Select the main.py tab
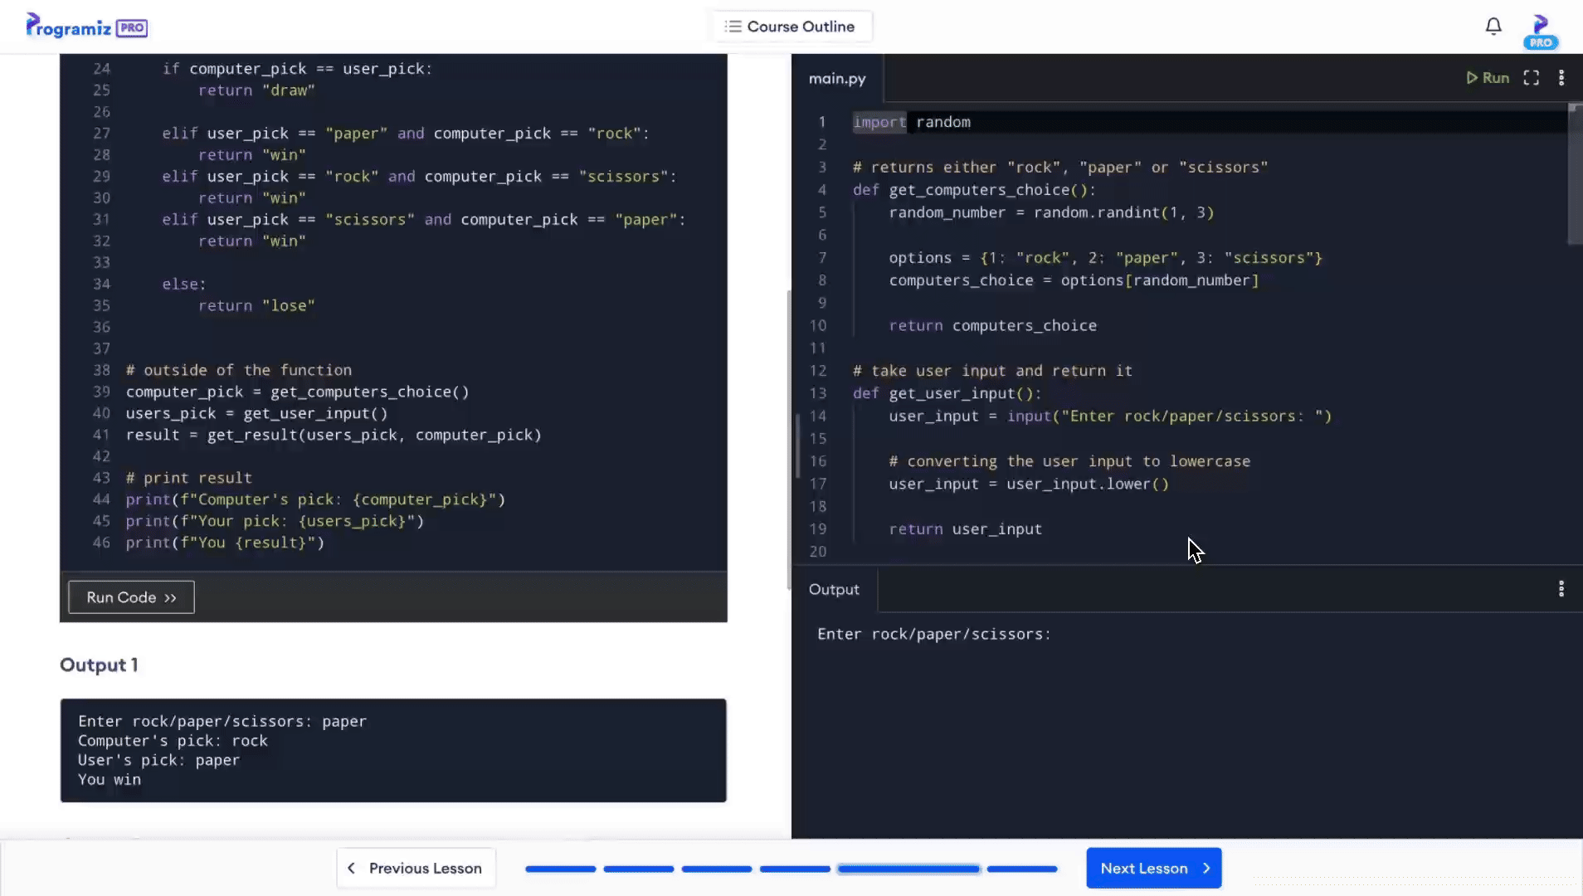The image size is (1583, 896). point(837,78)
